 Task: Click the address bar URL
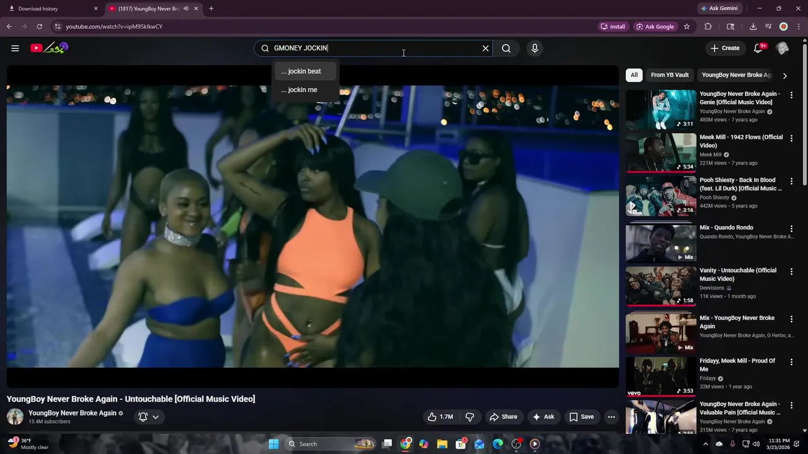[x=114, y=26]
